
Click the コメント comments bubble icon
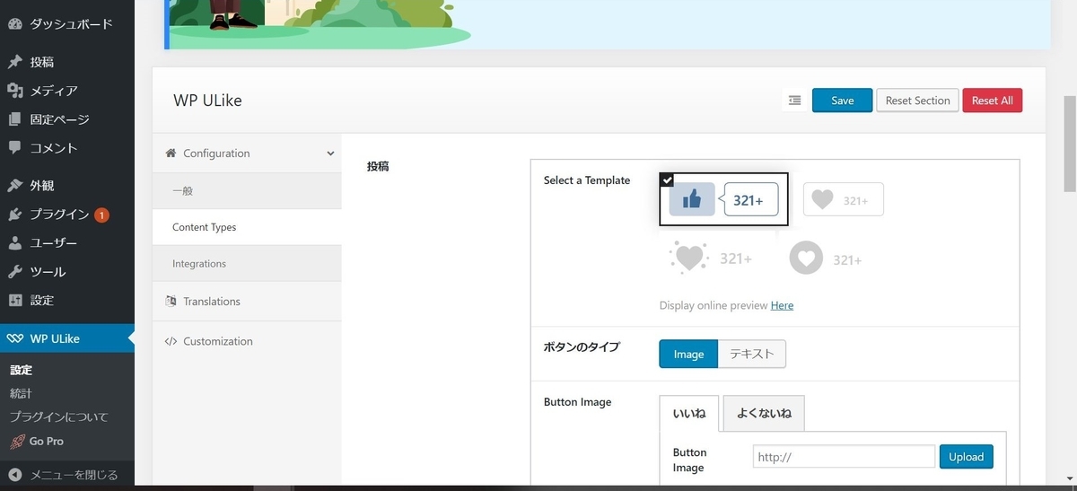tap(14, 148)
